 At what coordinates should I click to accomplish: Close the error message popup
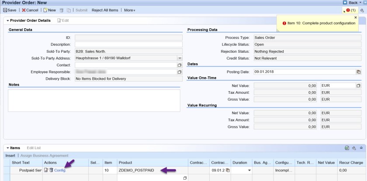coord(355,17)
